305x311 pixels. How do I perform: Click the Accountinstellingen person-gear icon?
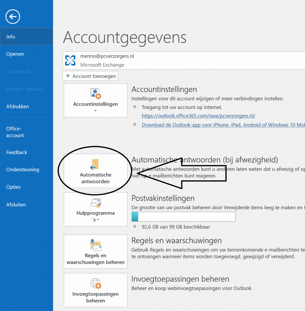pos(96,94)
